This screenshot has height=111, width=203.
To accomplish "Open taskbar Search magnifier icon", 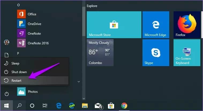I will click(x=19, y=106).
